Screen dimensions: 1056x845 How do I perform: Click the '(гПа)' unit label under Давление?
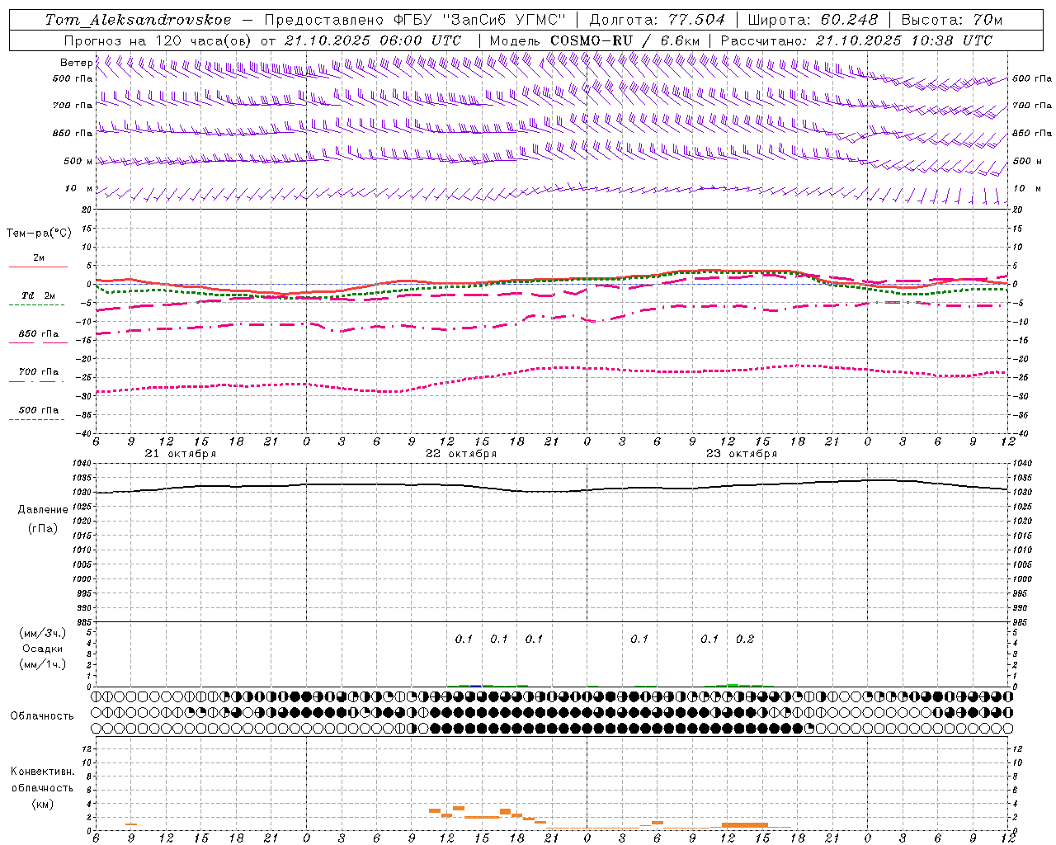(43, 528)
